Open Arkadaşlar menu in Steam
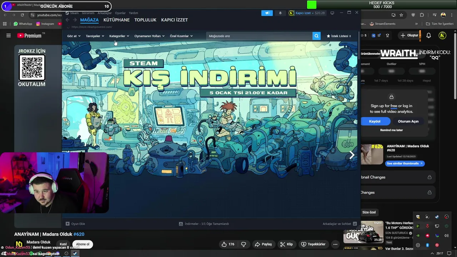The height and width of the screenshot is (257, 457). (x=105, y=13)
